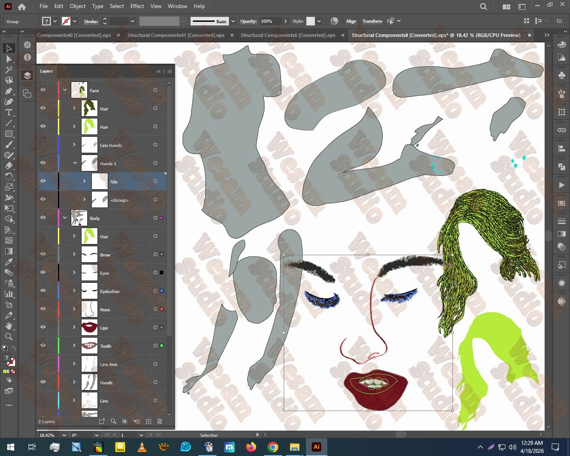570x456 pixels.
Task: Open the search icon in top bar
Action: (x=484, y=7)
